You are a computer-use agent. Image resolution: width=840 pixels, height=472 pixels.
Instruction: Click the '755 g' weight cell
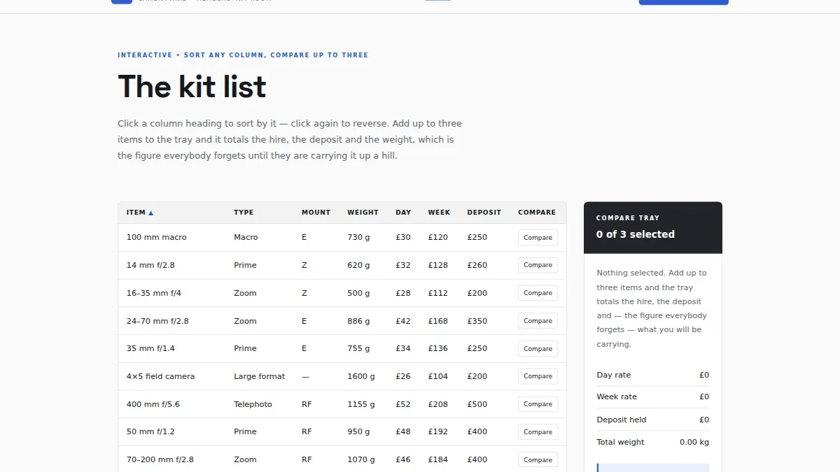pos(358,348)
